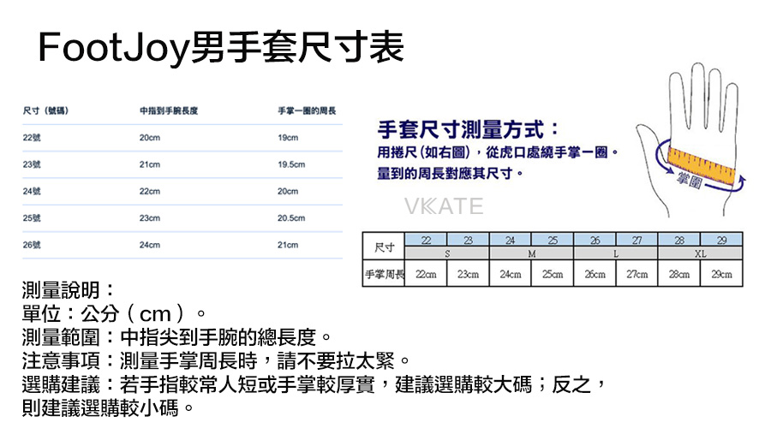Select the "22號" size row label
771x428 pixels.
(32, 138)
